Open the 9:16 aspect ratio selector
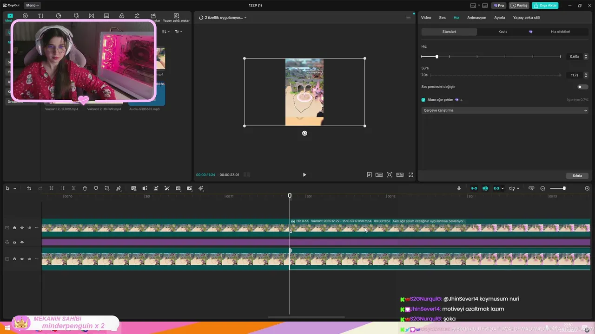The image size is (595, 334). [400, 175]
